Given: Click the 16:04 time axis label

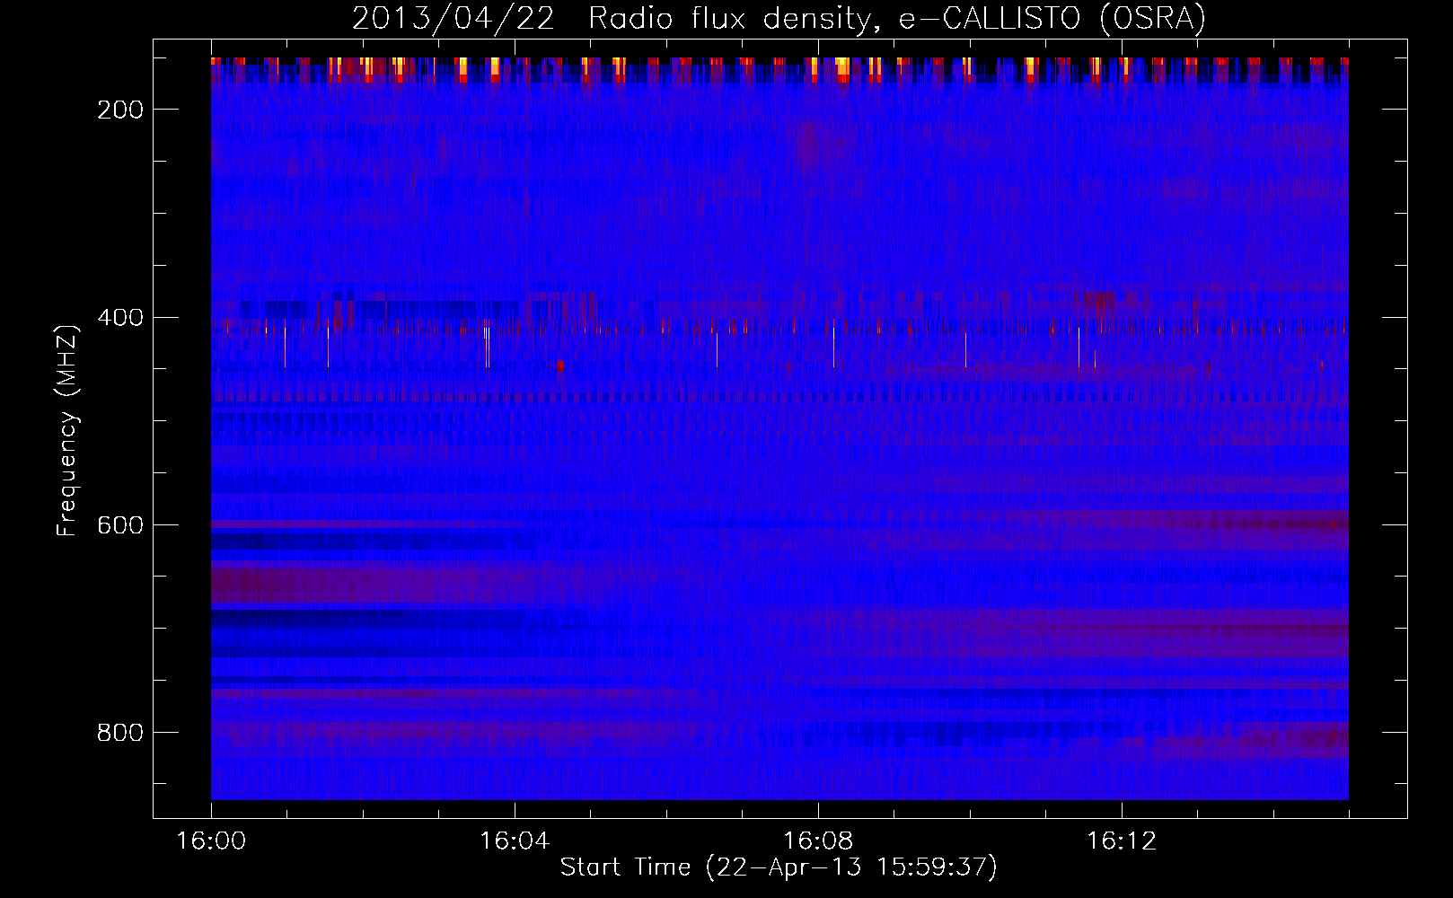Looking at the screenshot, I should 515,841.
